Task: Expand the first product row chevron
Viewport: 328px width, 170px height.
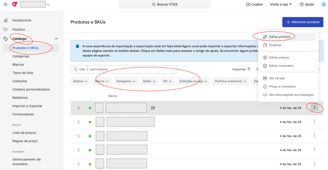Action: [78, 108]
